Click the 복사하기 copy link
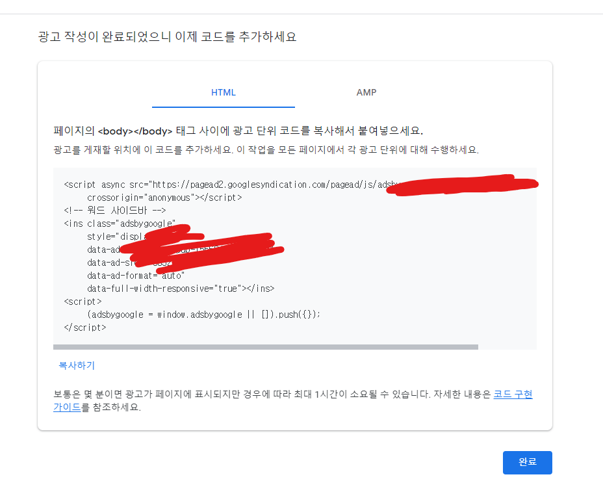This screenshot has width=603, height=492. click(77, 365)
